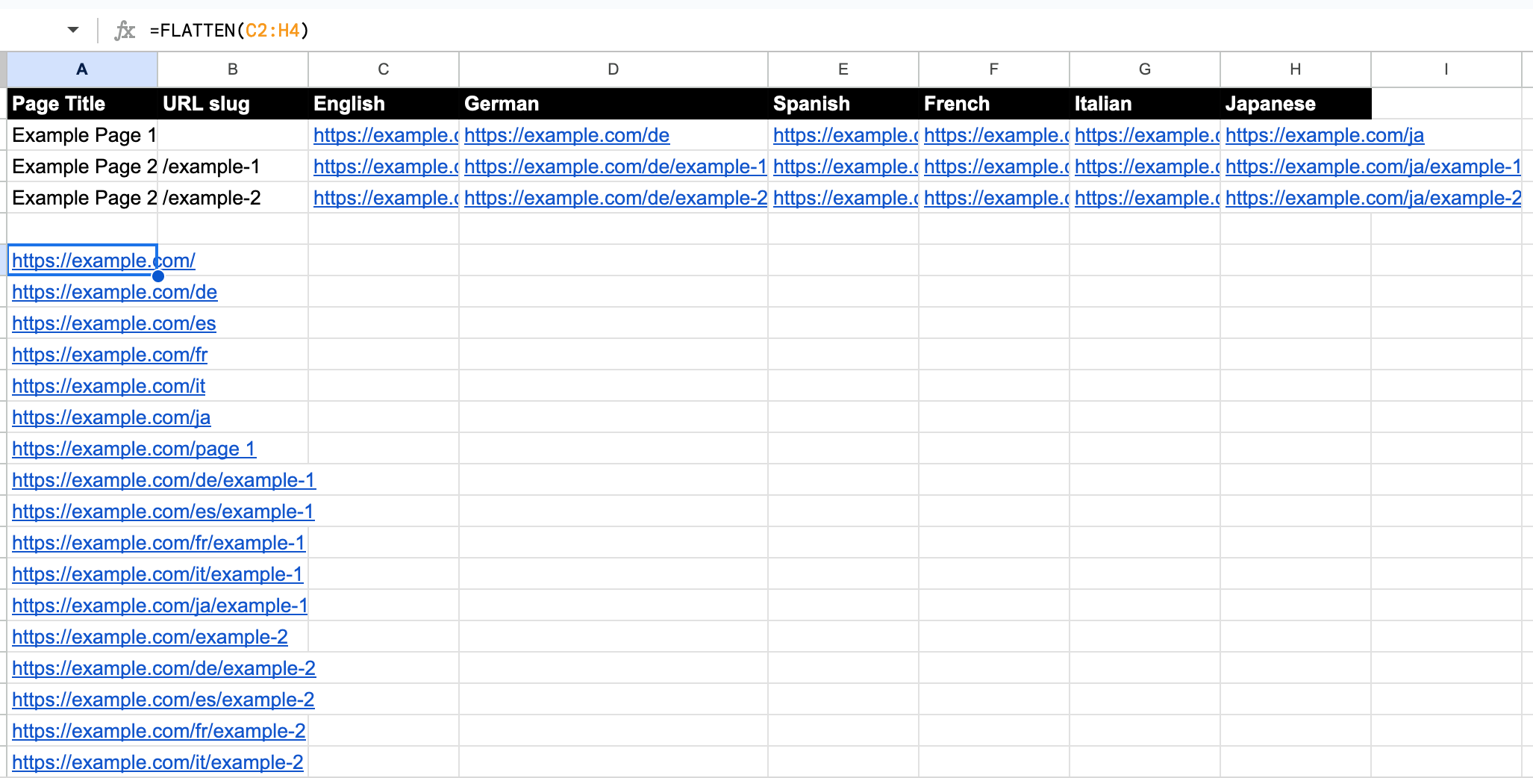Viewport: 1533px width, 778px height.
Task: Click the fx function icon
Action: click(x=125, y=30)
